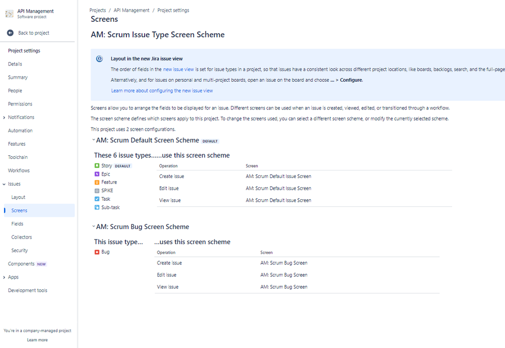Image resolution: width=505 pixels, height=348 pixels.
Task: Click the Projects breadcrumb link
Action: (x=98, y=10)
